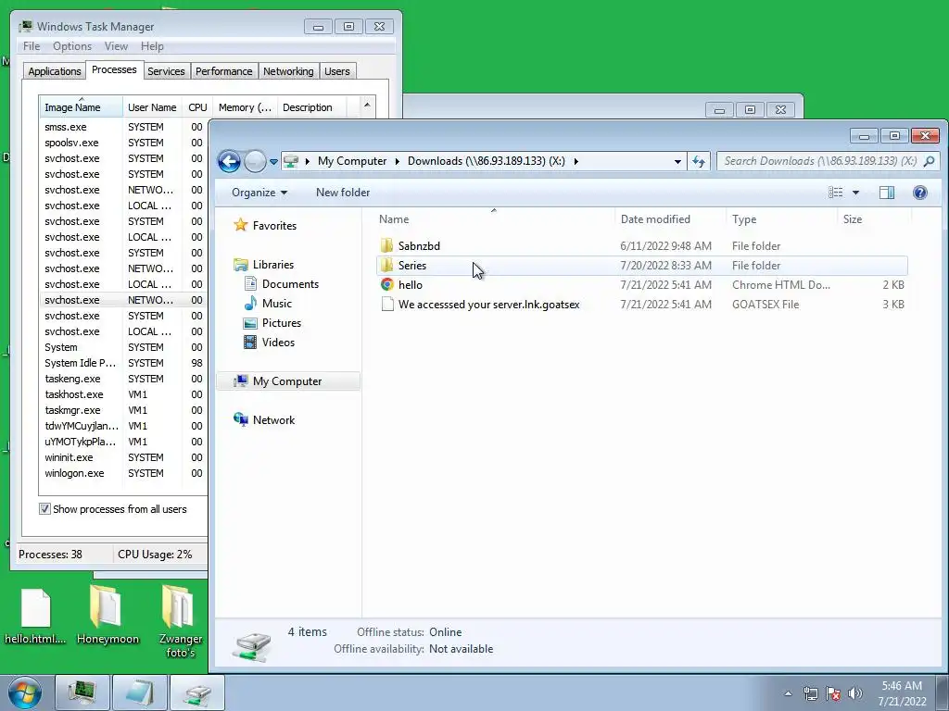Screen dimensions: 949x711
Task: Click the volume speaker tray icon
Action: pyautogui.click(x=855, y=693)
